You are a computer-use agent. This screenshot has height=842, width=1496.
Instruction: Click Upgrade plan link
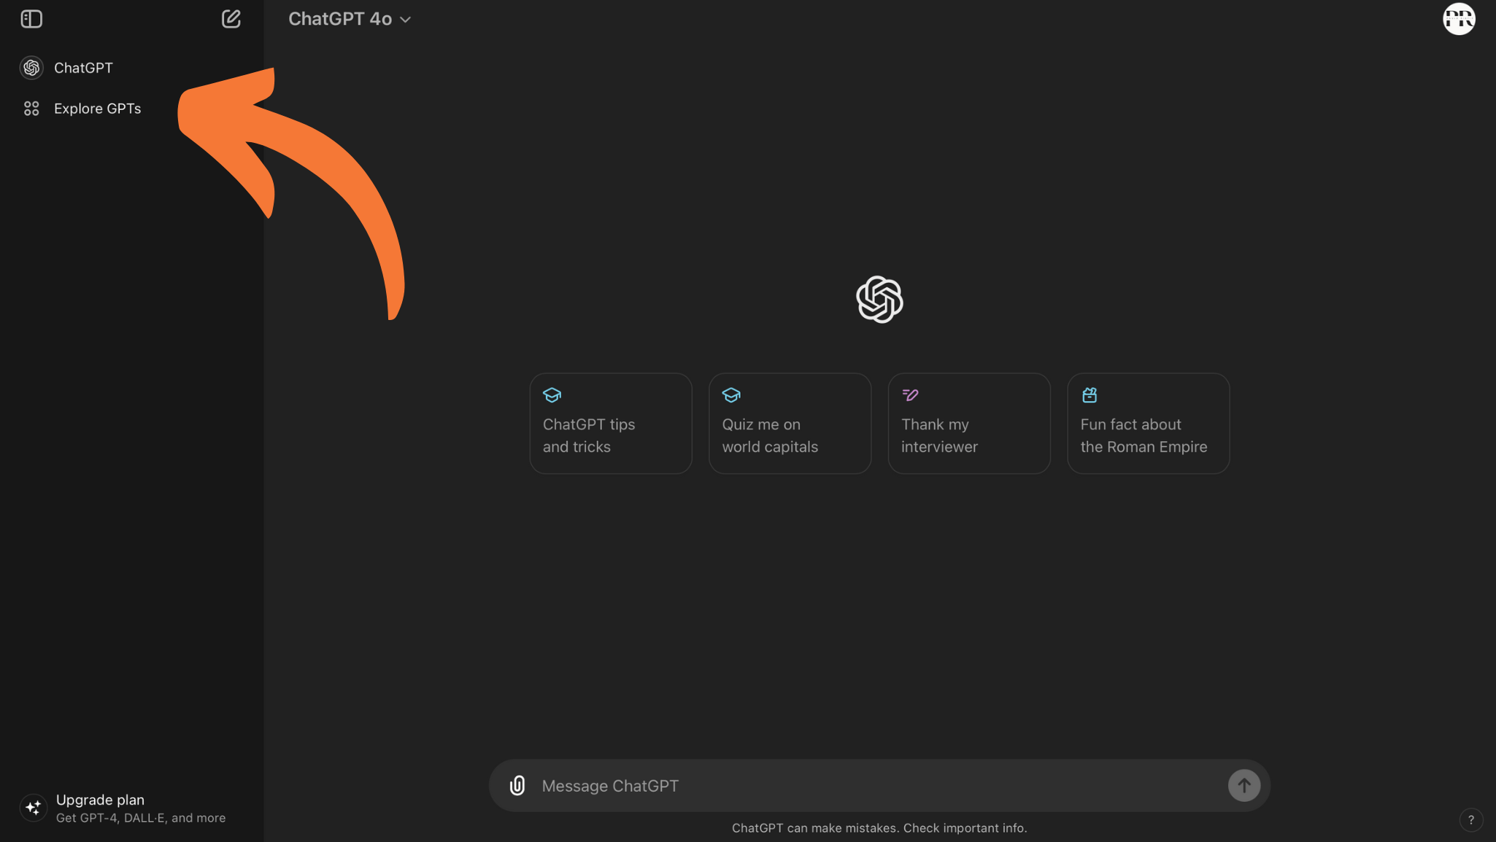tap(100, 800)
